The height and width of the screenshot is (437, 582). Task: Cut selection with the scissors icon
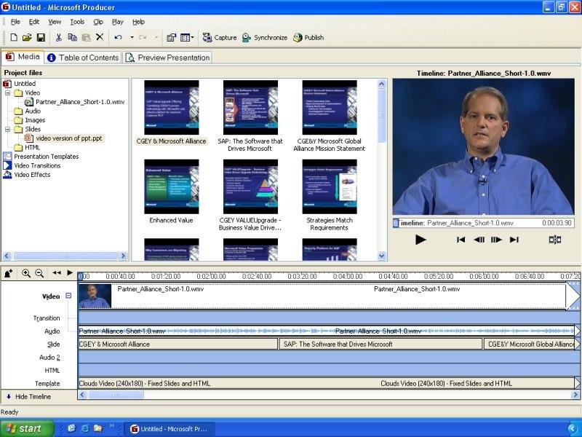tap(59, 37)
